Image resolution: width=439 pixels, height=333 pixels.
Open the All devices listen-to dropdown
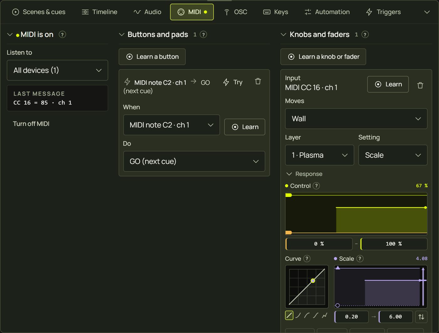pyautogui.click(x=57, y=70)
